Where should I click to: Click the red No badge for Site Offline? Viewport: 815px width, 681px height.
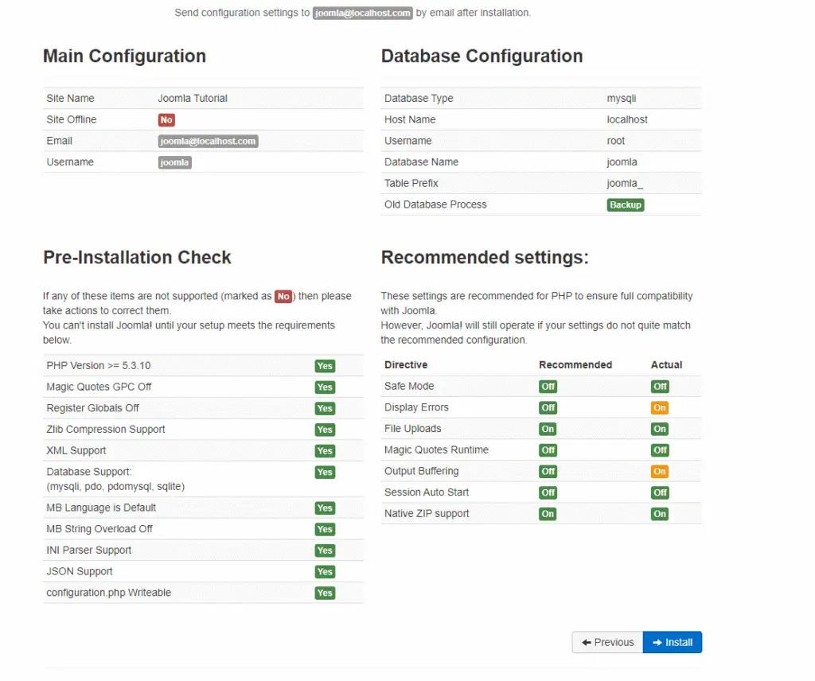pyautogui.click(x=166, y=120)
